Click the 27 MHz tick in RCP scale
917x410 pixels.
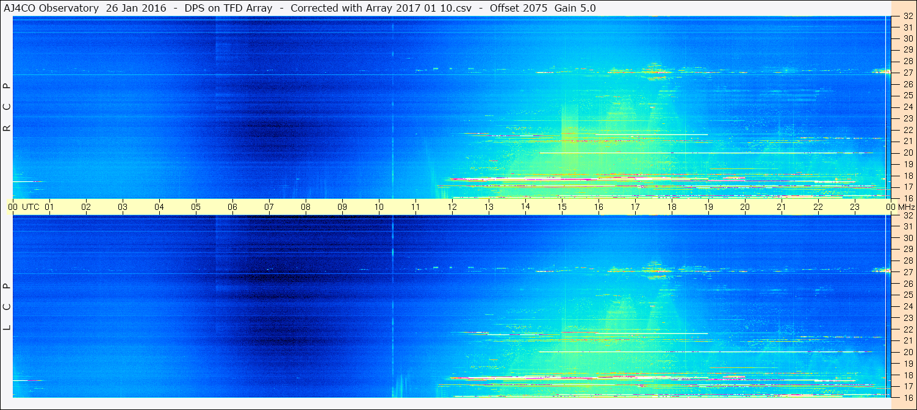[908, 73]
